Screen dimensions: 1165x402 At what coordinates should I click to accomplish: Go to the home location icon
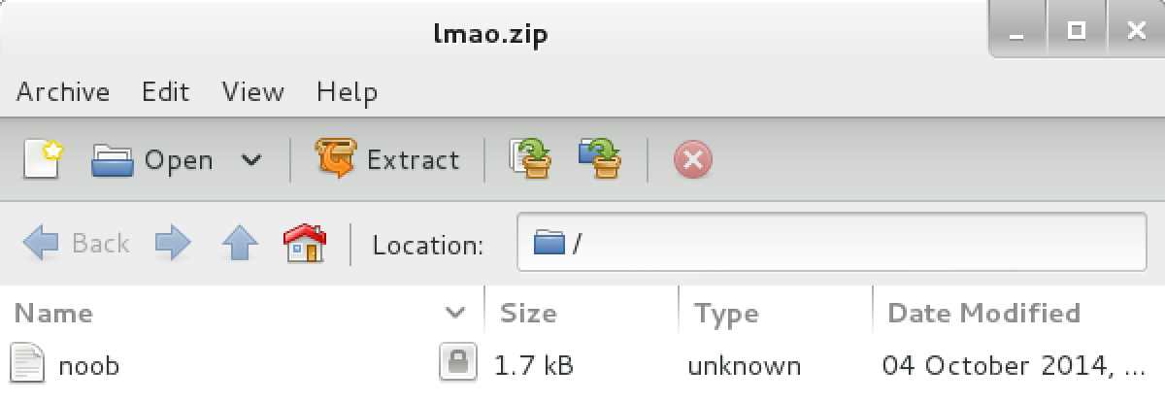pyautogui.click(x=305, y=243)
